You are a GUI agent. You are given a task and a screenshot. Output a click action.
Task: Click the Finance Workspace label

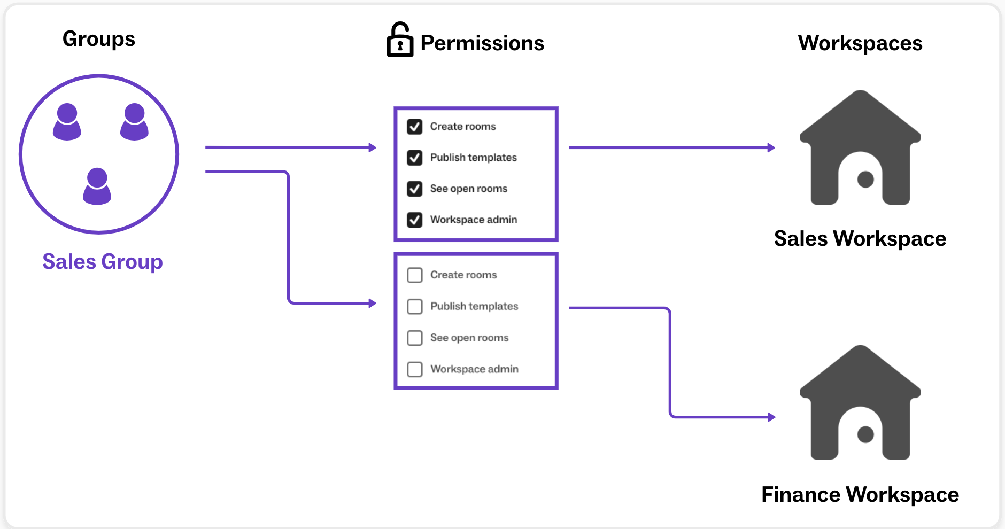point(860,495)
